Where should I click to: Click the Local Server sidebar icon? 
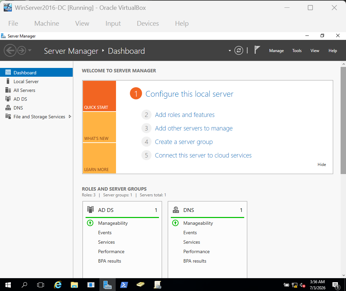click(x=8, y=81)
